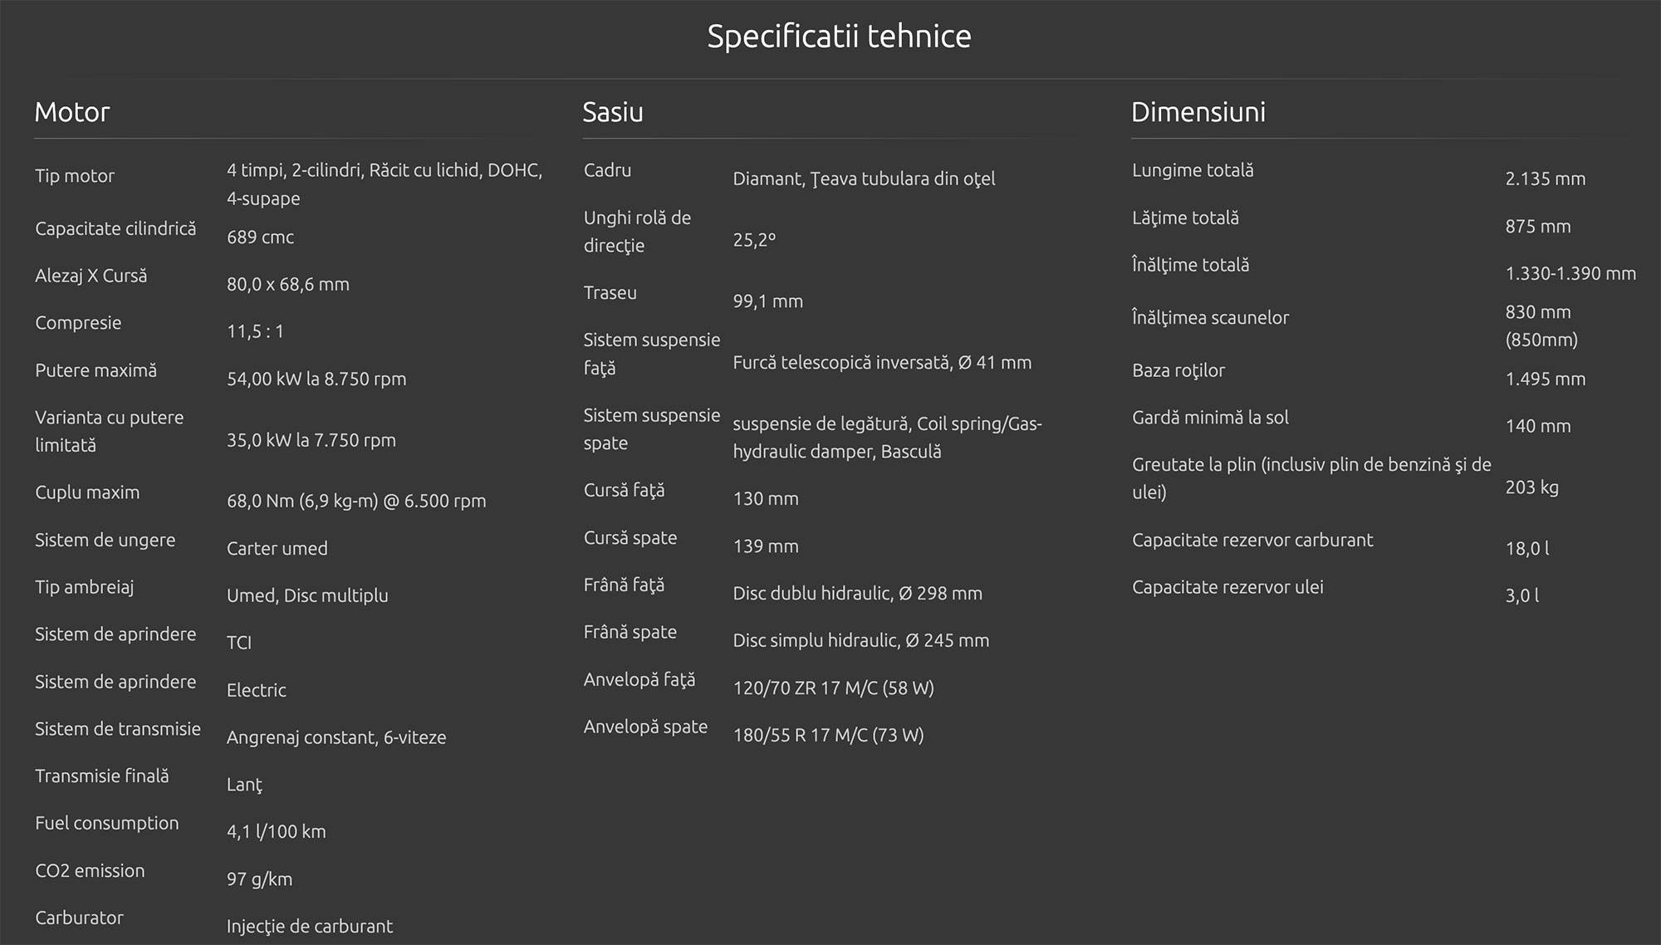Click the Cuplu maxim label
This screenshot has height=945, width=1661.
87,492
